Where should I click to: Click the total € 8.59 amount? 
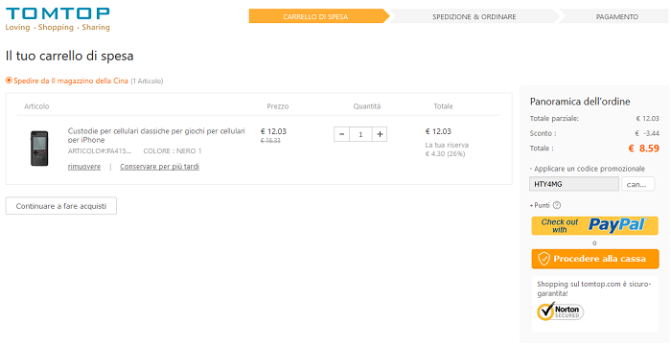tap(643, 149)
